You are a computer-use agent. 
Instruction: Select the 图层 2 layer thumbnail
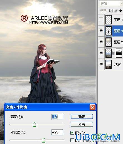[109, 42]
